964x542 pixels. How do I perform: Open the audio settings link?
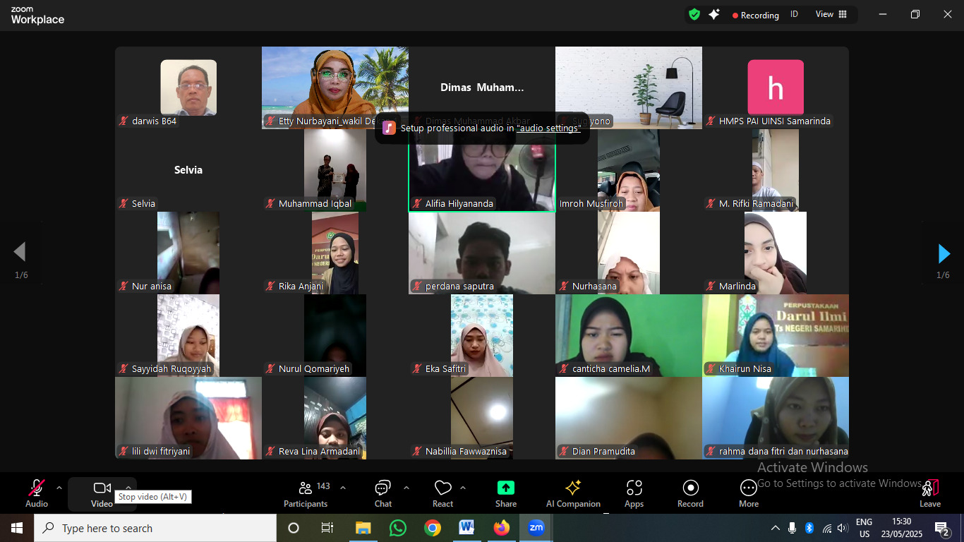click(x=548, y=128)
